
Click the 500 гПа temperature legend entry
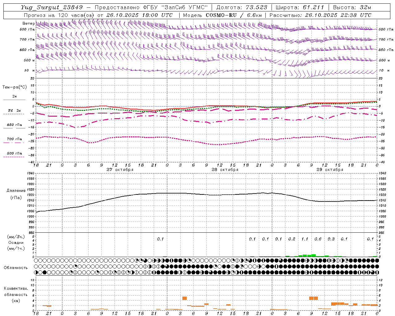click(x=14, y=153)
